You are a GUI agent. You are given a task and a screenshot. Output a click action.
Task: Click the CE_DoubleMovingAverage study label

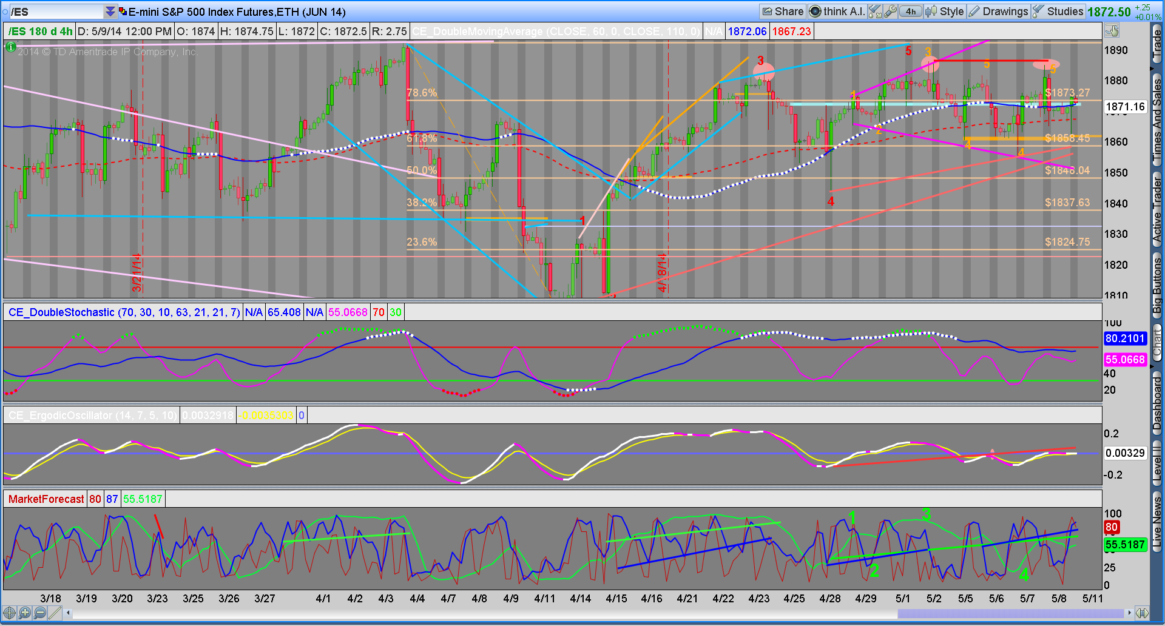(x=555, y=32)
